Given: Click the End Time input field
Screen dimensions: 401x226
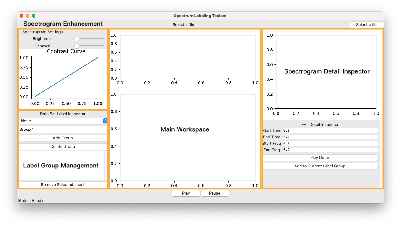Looking at the screenshot, I should point(330,137).
